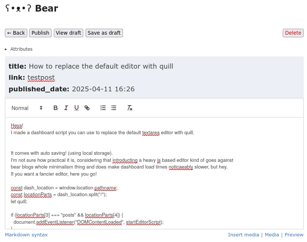Toggle underline formatting in the toolbar
The height and width of the screenshot is (242, 307).
pos(76,108)
